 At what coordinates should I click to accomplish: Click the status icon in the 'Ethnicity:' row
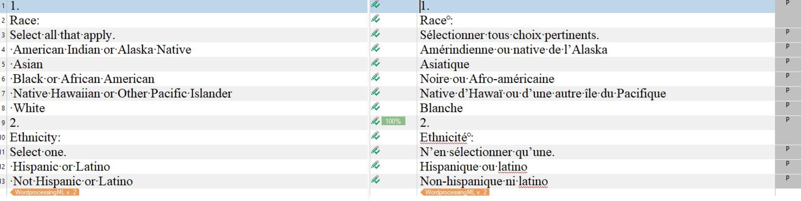375,136
